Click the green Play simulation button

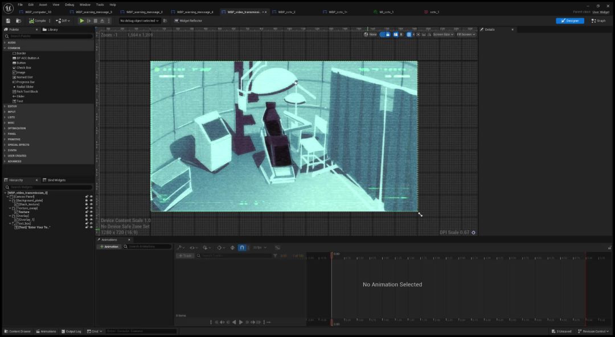click(81, 21)
